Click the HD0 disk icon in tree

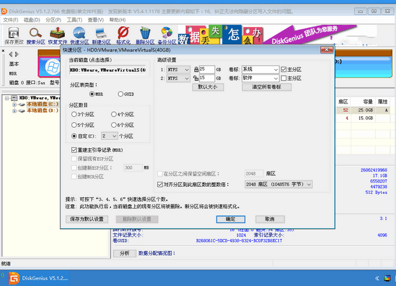pos(15,98)
